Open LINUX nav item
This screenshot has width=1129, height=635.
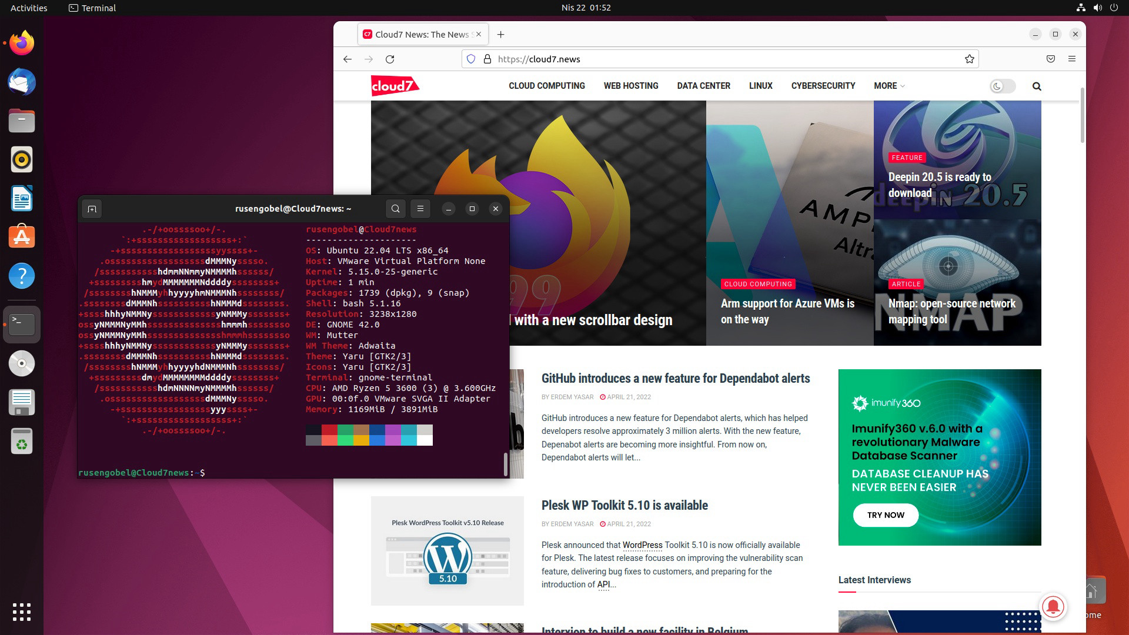[760, 86]
